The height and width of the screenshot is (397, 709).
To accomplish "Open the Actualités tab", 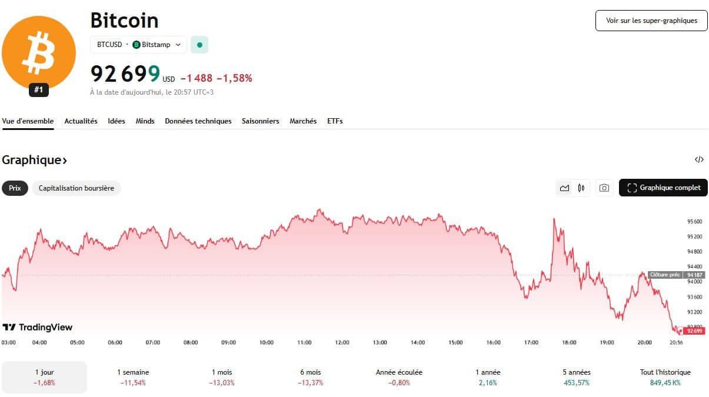I will click(81, 121).
